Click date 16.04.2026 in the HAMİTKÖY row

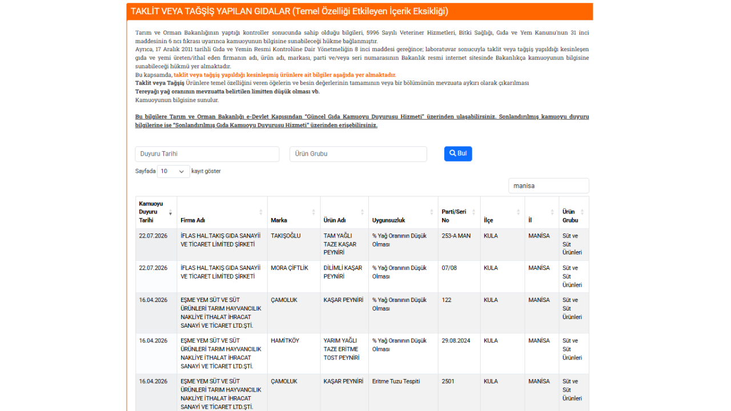[153, 341]
